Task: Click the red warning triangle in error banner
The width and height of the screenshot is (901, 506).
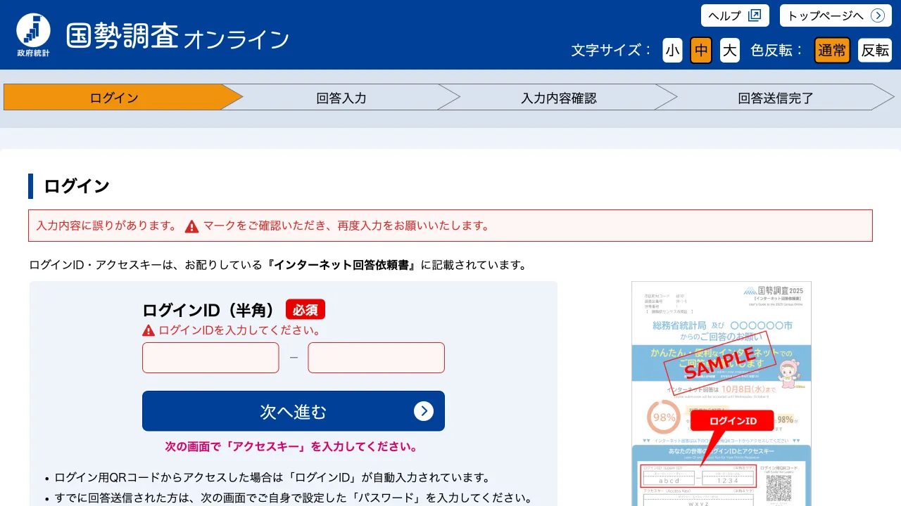Action: click(x=190, y=225)
